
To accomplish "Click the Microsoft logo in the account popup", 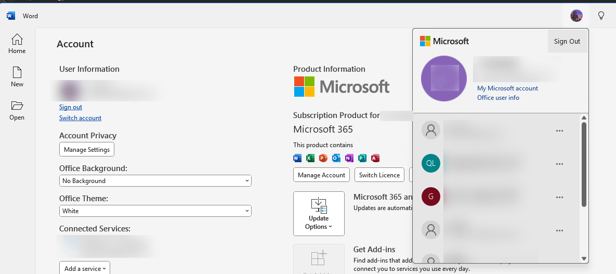I will 444,41.
